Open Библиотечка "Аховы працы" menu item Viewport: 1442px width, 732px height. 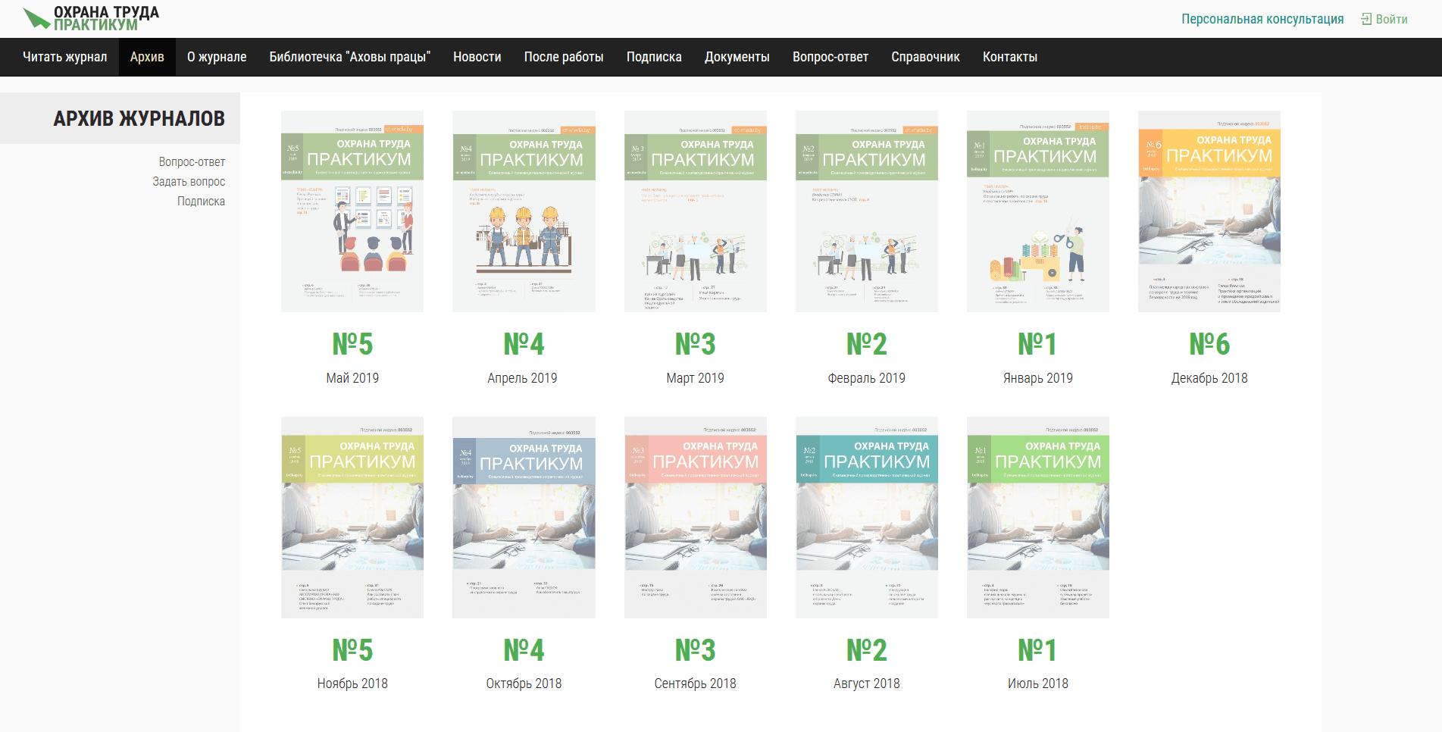coord(350,57)
